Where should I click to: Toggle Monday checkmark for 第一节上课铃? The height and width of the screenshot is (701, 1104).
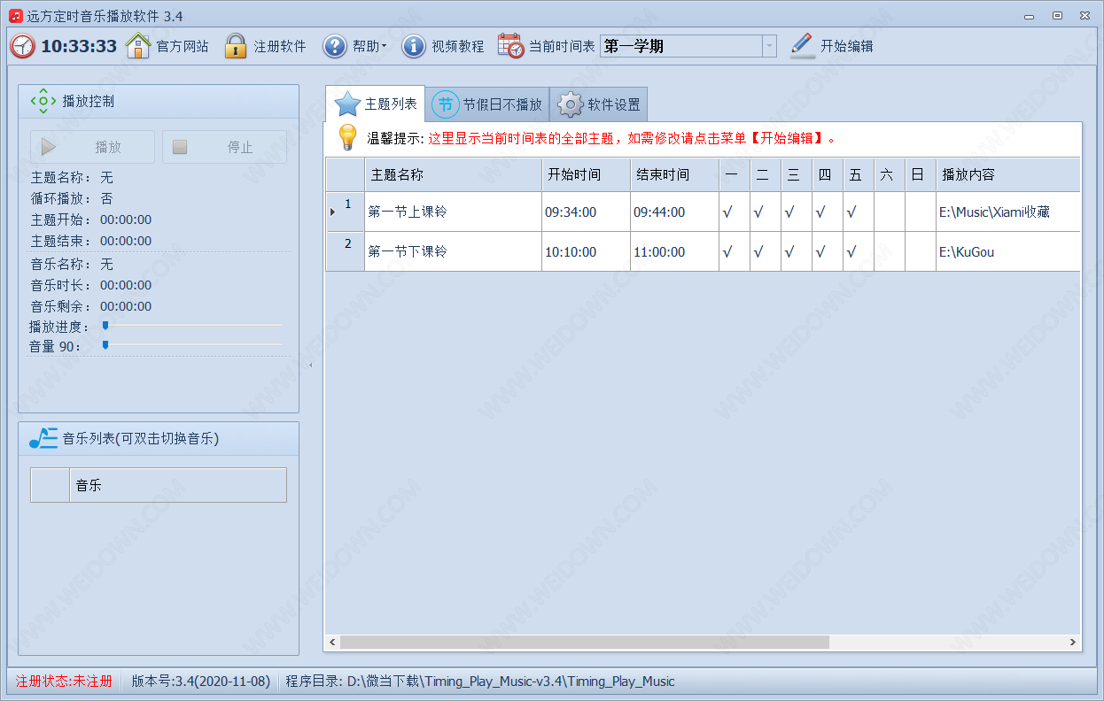pyautogui.click(x=727, y=212)
